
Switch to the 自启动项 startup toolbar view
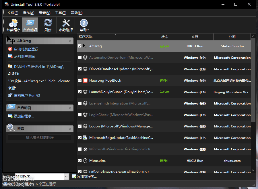30,25
